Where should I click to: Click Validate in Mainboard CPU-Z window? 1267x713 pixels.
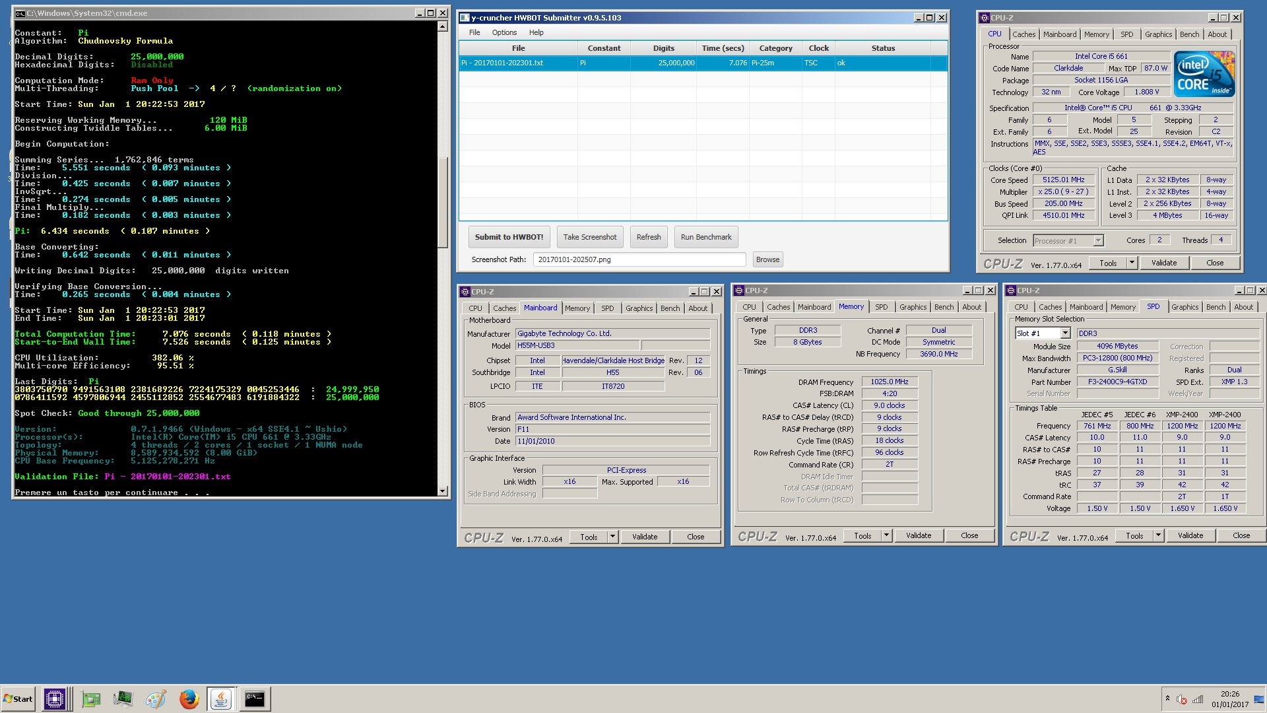pyautogui.click(x=645, y=537)
